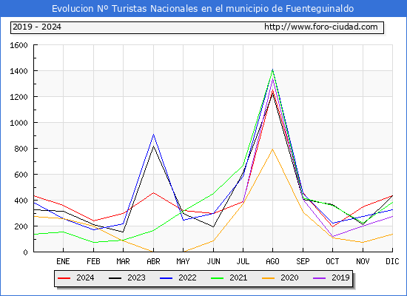Click the green 2021 July data point
Screen dimensions: 407x296
click(x=243, y=166)
